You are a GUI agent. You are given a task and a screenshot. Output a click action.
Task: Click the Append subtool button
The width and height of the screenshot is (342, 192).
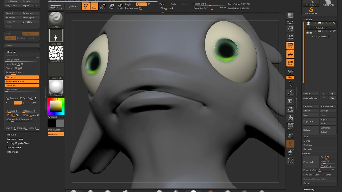pos(328,119)
